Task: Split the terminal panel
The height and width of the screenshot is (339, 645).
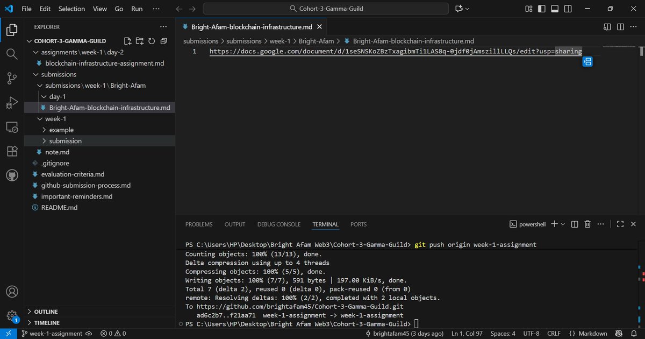Action: (x=575, y=224)
